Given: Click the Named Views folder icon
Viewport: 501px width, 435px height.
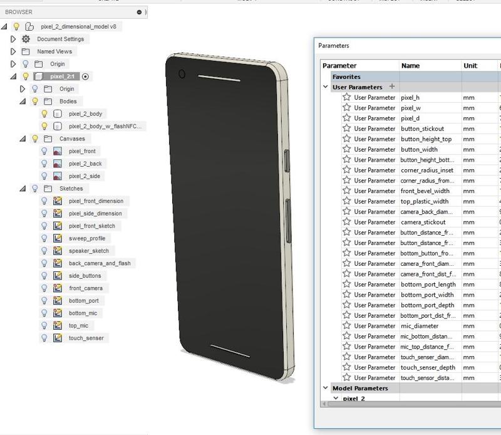Looking at the screenshot, I should 26,51.
